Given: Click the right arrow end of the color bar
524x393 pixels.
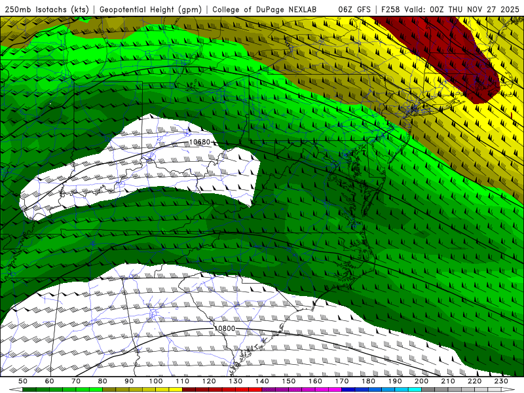Looking at the screenshot, I should pos(508,390).
